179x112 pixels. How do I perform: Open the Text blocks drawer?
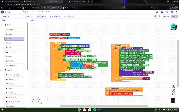coord(14,43)
